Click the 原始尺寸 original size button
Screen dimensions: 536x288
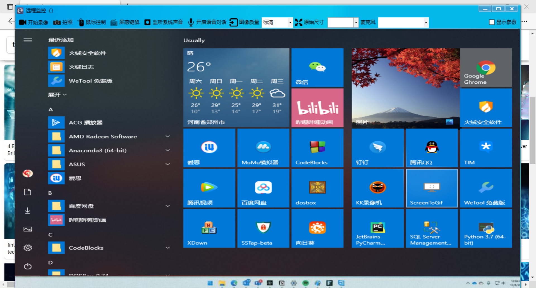point(310,22)
